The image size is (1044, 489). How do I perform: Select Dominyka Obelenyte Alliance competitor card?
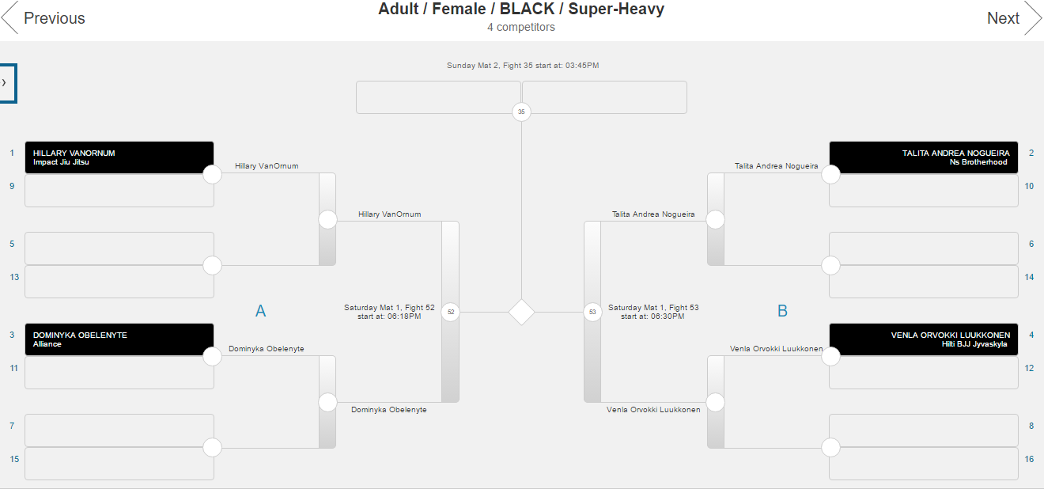coord(119,339)
